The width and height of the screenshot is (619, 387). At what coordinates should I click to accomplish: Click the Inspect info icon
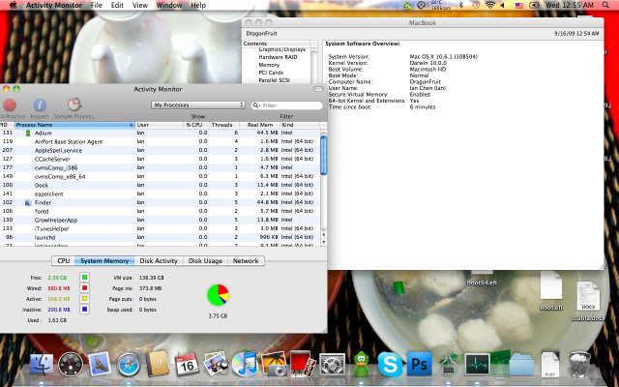[x=40, y=105]
